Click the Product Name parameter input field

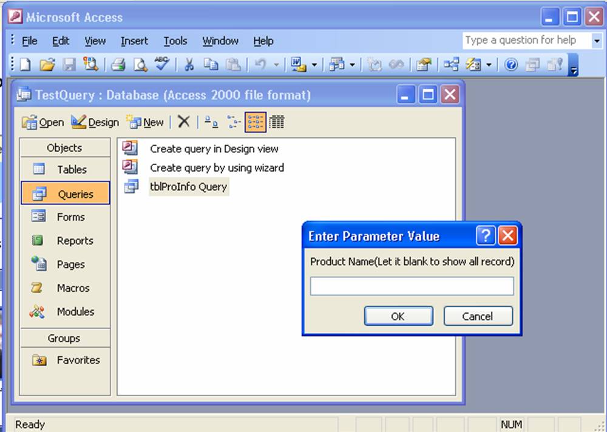pos(412,286)
